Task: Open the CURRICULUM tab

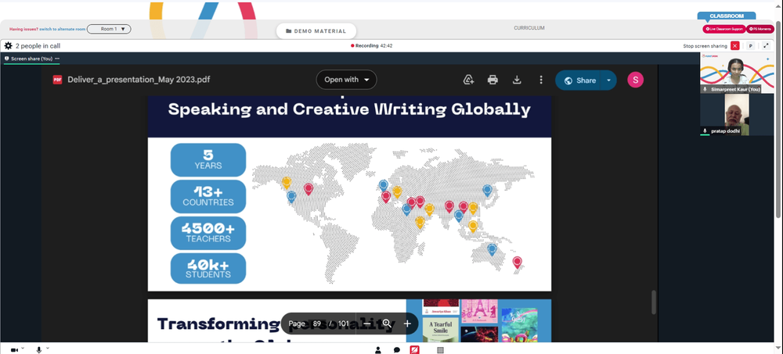Action: [529, 28]
